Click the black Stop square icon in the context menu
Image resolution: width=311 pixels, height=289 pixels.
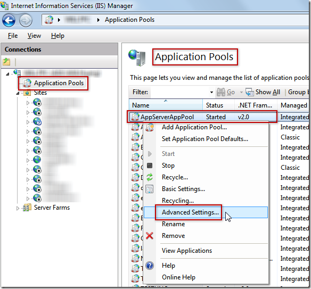point(150,166)
